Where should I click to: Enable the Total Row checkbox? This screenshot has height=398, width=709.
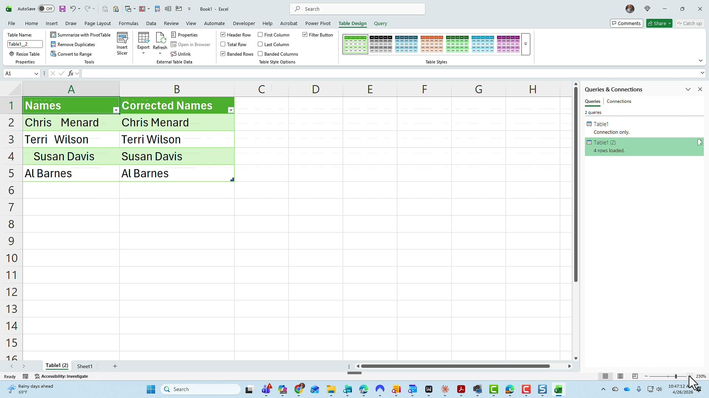[223, 44]
